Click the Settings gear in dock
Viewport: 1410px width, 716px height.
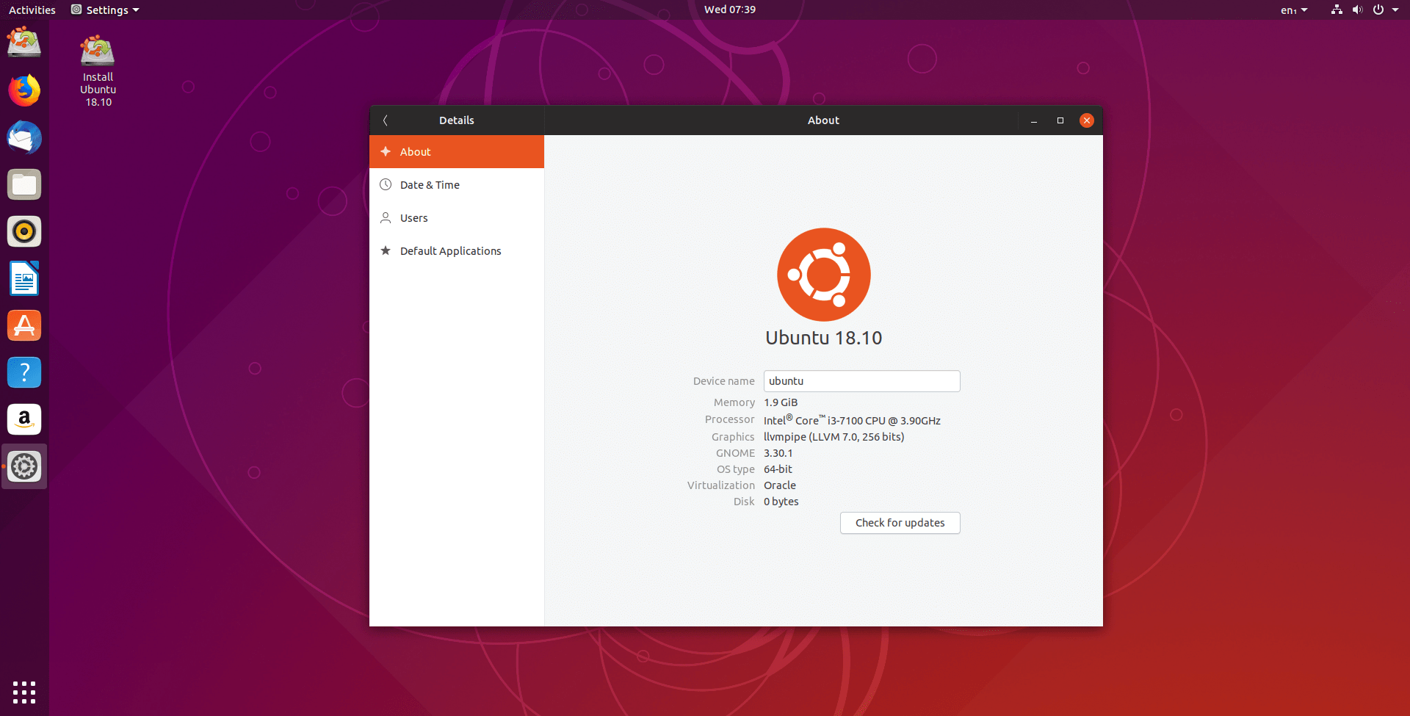tap(24, 466)
